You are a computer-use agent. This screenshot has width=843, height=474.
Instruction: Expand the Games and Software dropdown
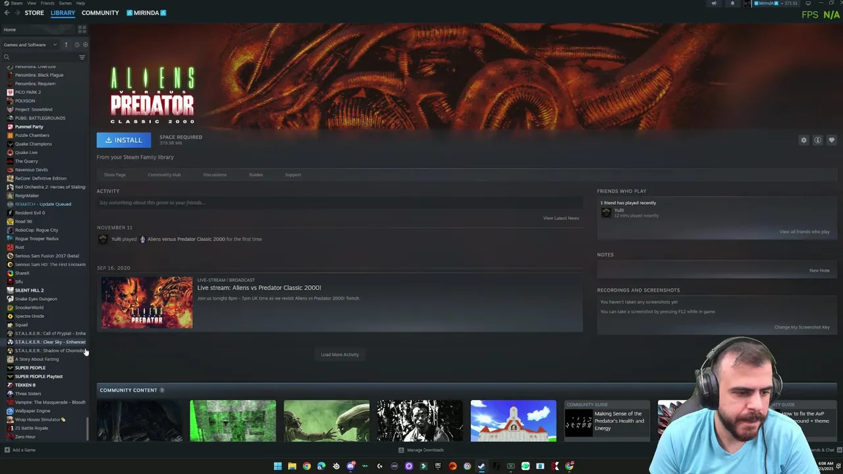[30, 45]
